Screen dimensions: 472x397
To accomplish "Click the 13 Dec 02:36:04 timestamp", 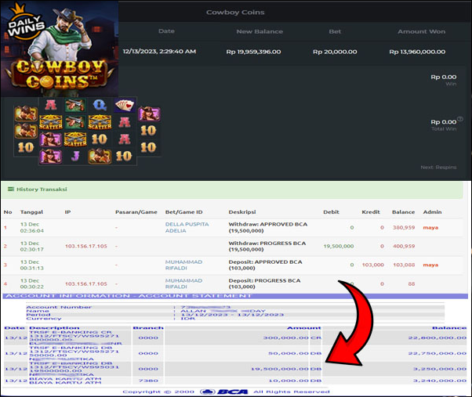I will click(x=32, y=228).
